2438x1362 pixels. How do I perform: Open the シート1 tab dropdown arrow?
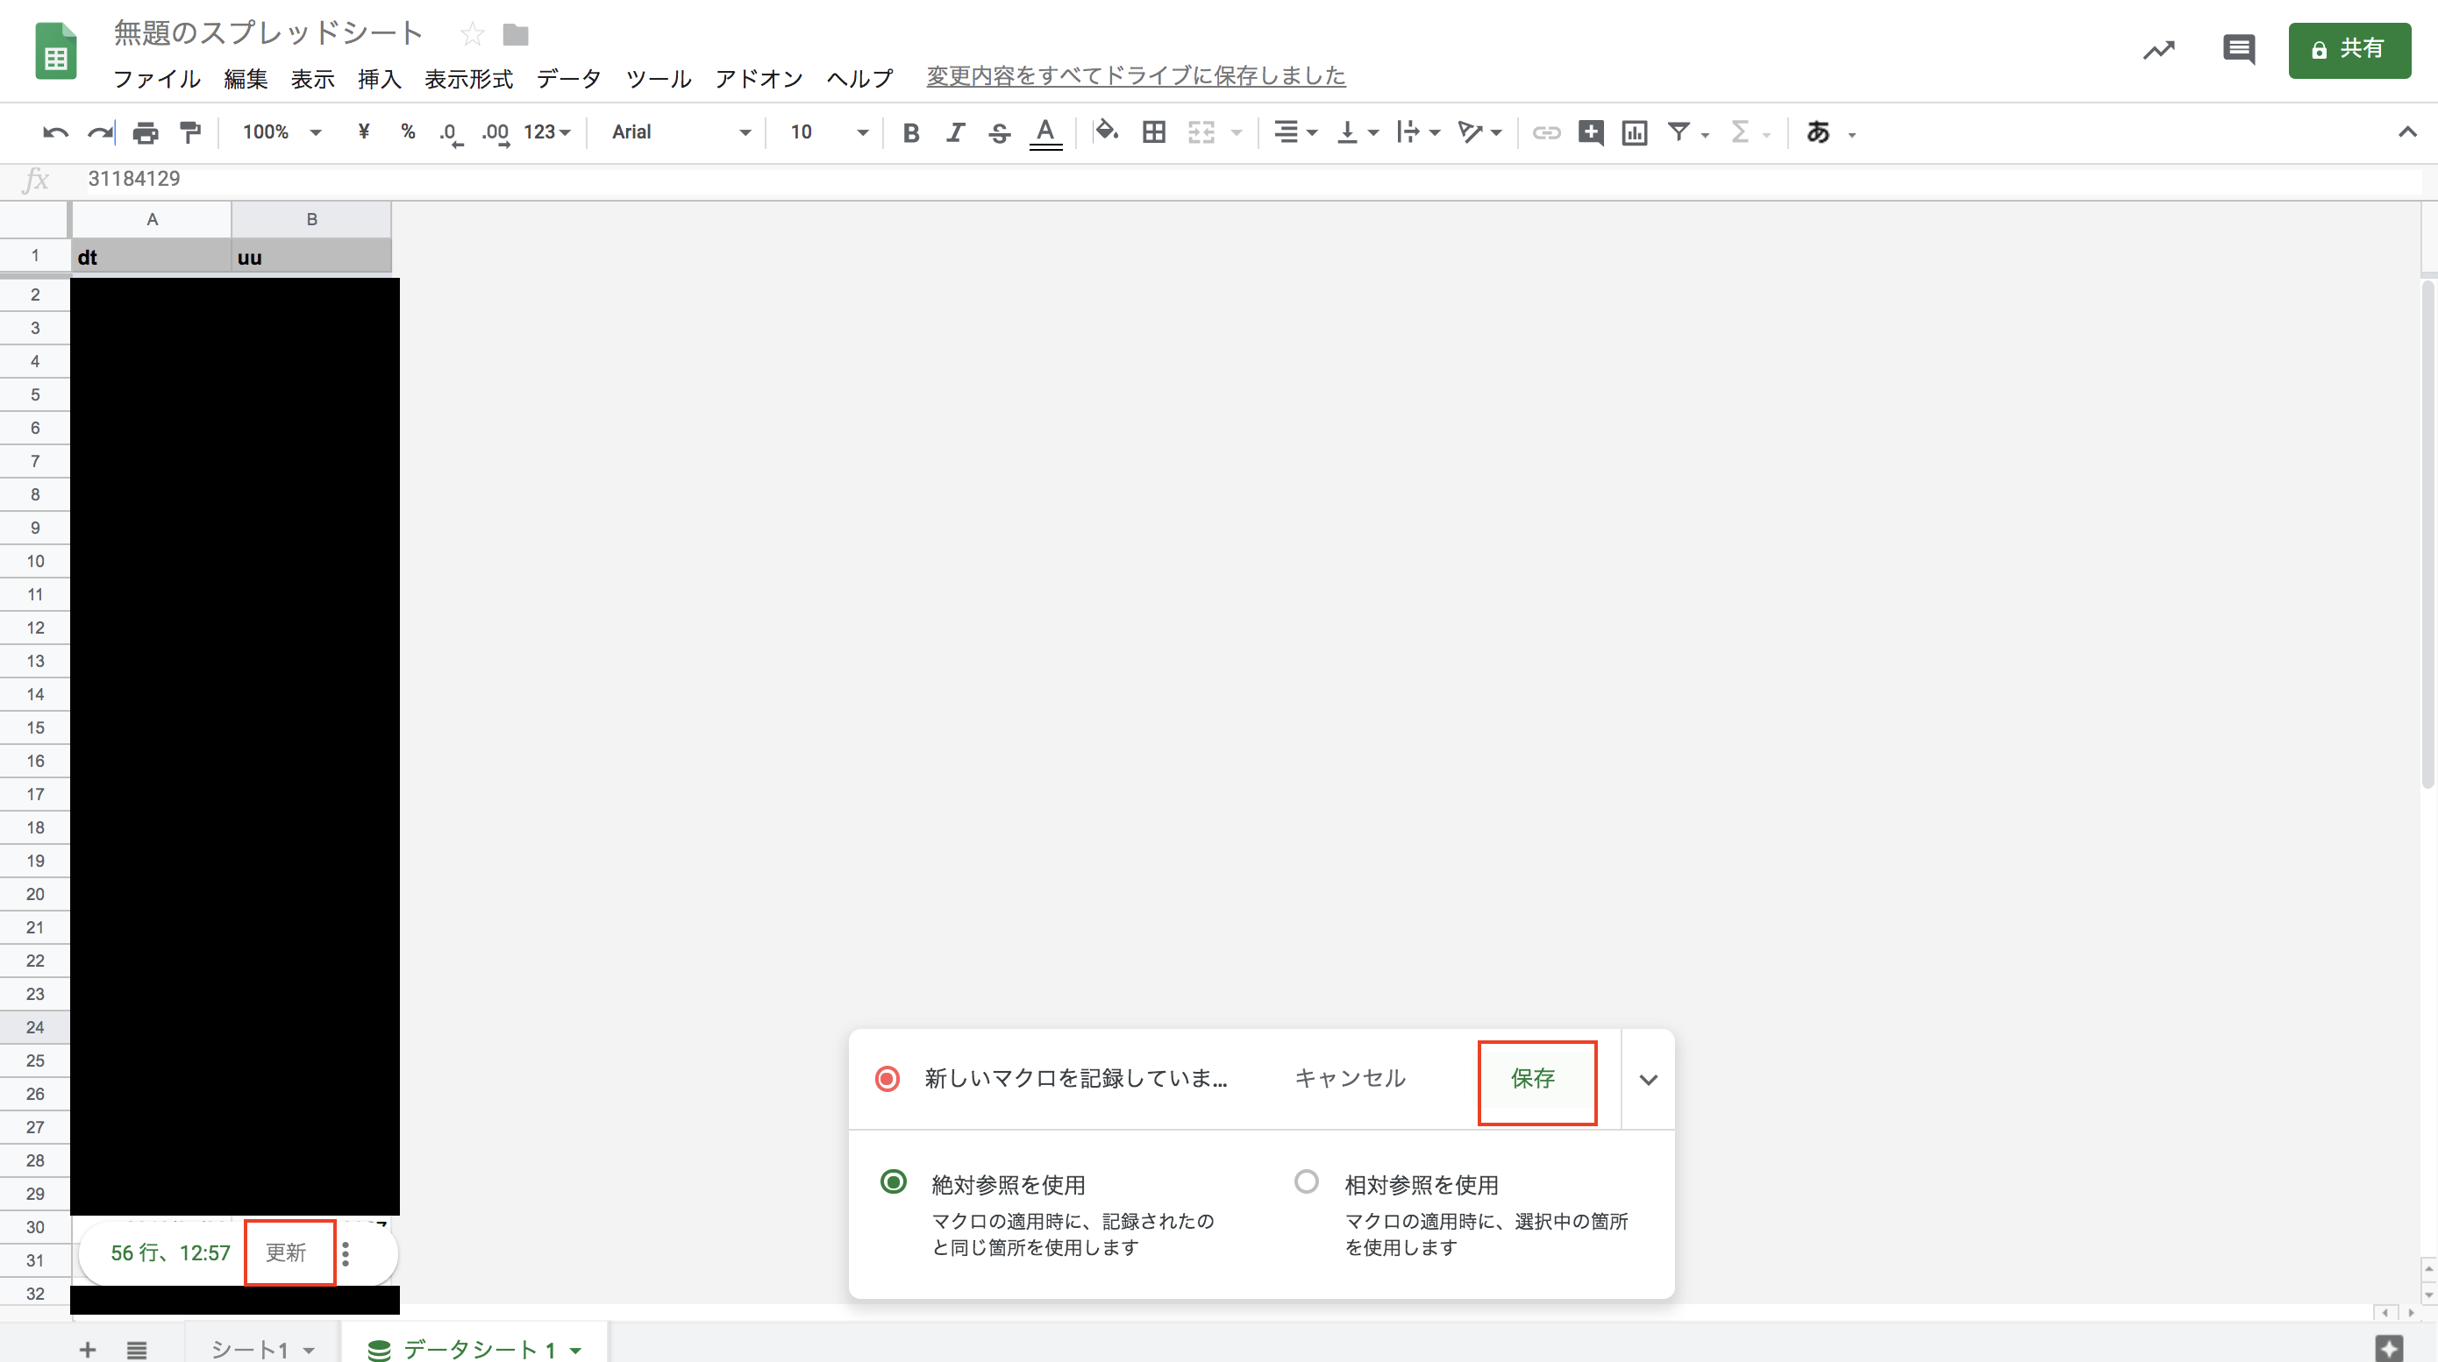click(x=309, y=1351)
